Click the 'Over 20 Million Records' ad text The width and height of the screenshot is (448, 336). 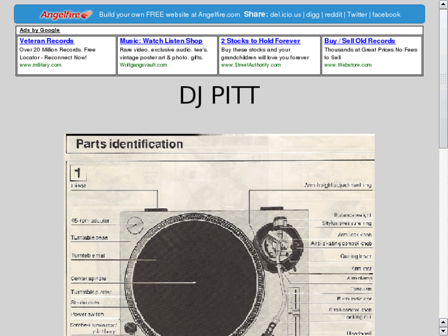point(57,54)
